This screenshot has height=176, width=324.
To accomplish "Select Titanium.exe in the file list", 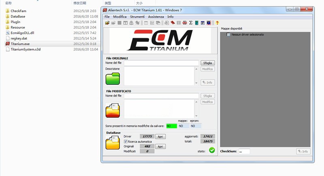I will (x=20, y=44).
